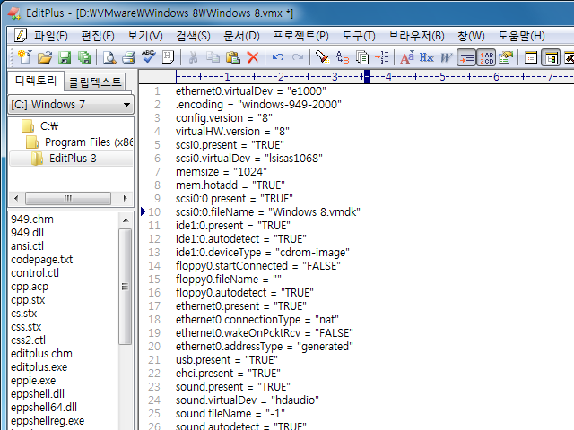The image size is (574, 430).
Task: Switch to the 클립텍스트 tab
Action: pyautogui.click(x=95, y=82)
